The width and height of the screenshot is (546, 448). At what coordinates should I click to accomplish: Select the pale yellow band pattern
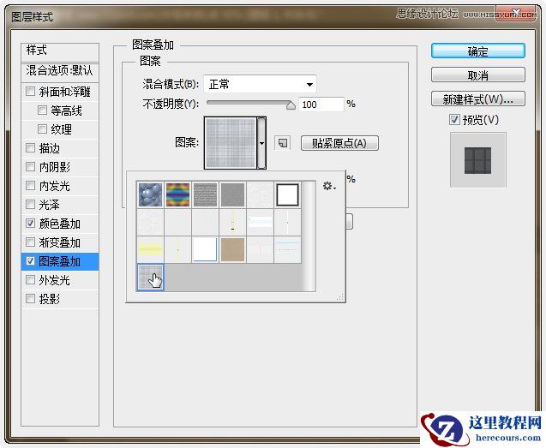tap(151, 249)
